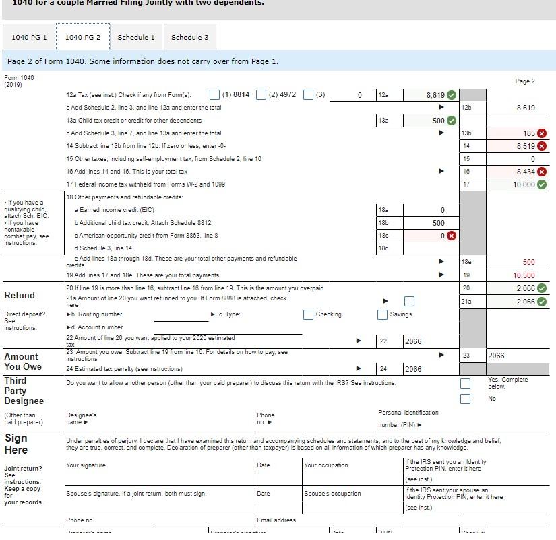
Task: Check No for third party designee
Action: pyautogui.click(x=465, y=399)
